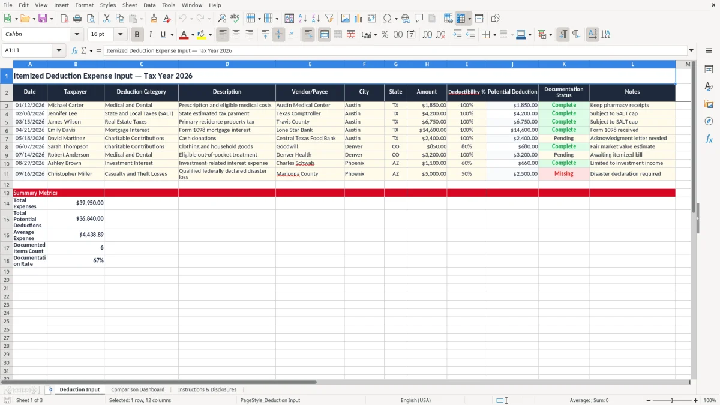Open the Save options dropdown arrow
This screenshot has height=405, width=720.
52,19
